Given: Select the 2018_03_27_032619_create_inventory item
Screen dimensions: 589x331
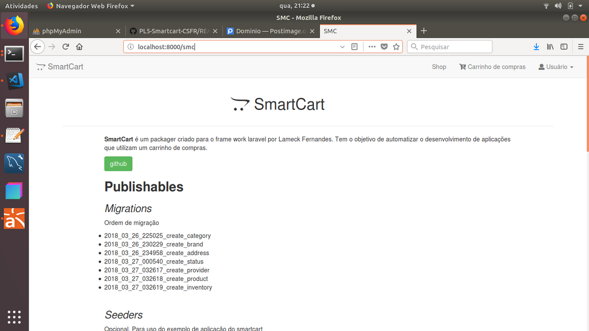Looking at the screenshot, I should coord(158,287).
